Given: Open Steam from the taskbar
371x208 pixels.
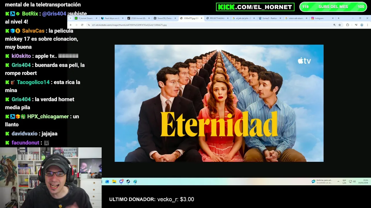Looking at the screenshot, I should pyautogui.click(x=128, y=181).
